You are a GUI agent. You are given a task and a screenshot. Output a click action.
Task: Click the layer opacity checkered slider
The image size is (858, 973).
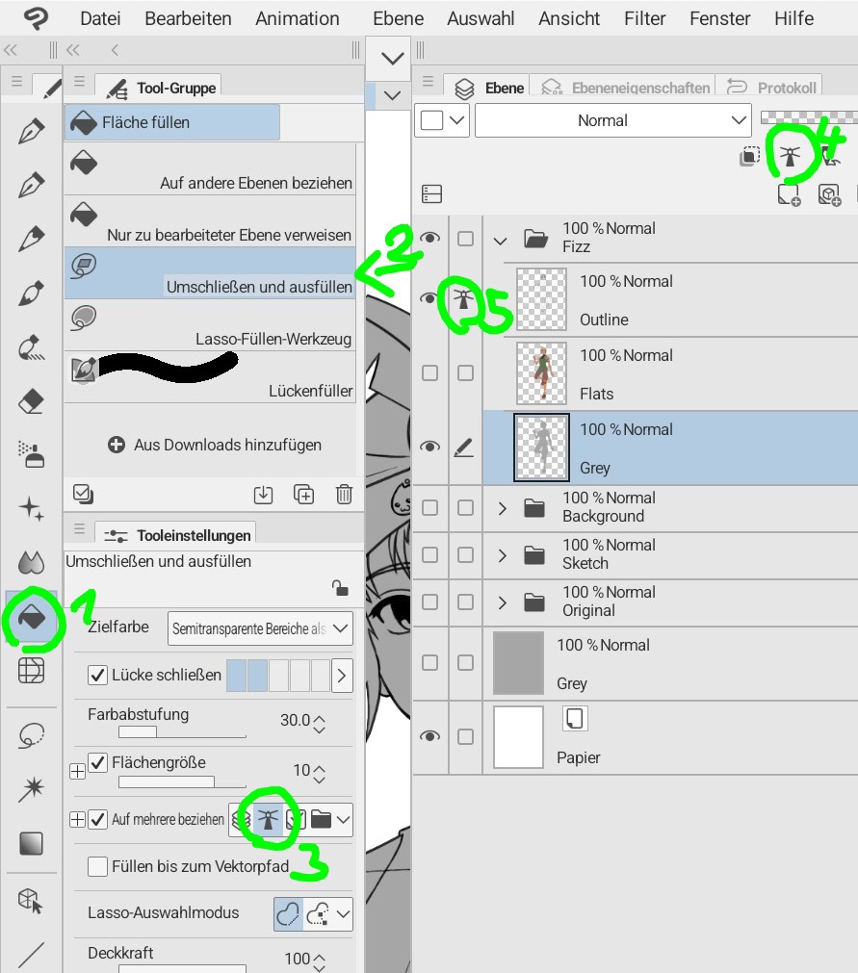809,117
